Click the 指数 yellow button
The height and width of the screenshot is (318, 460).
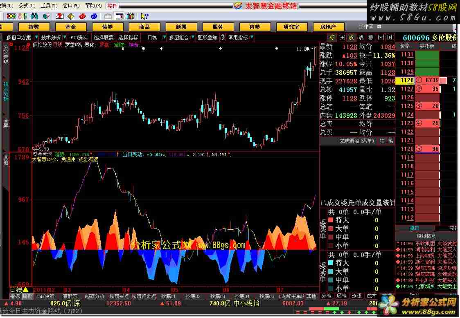coord(34,27)
